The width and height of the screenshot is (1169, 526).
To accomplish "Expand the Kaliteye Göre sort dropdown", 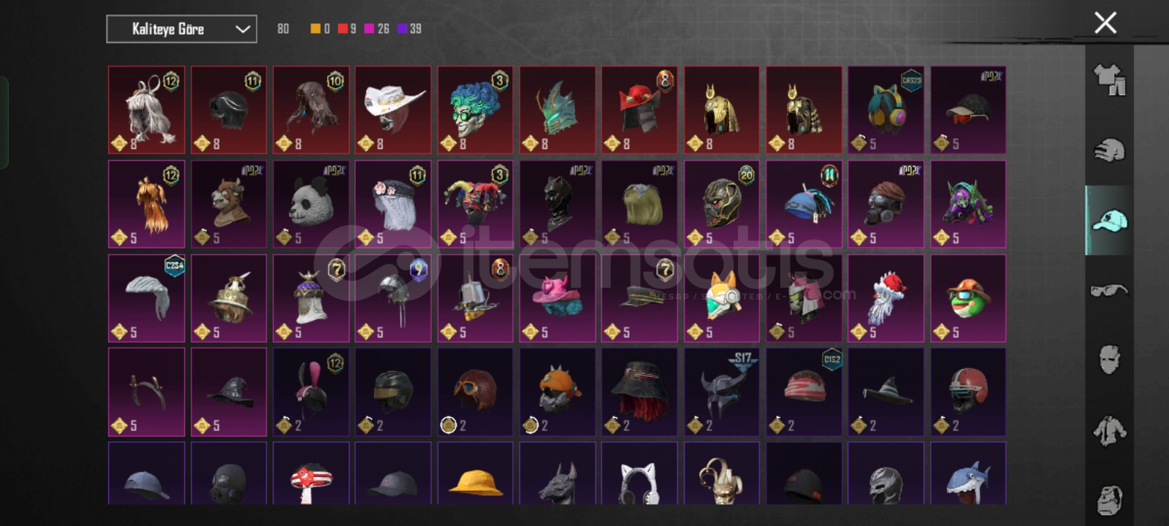I will (181, 29).
